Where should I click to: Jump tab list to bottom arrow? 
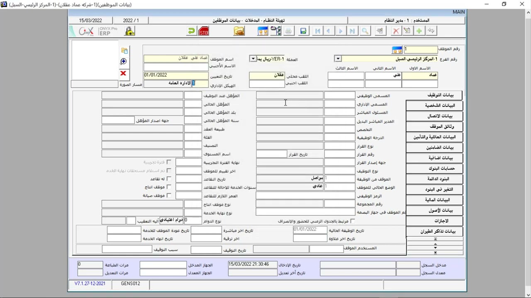(x=435, y=252)
